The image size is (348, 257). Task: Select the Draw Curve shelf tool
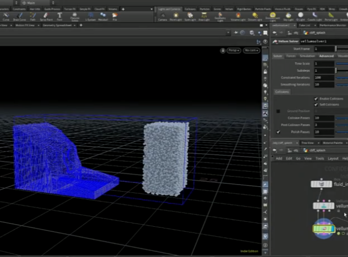tap(19, 16)
